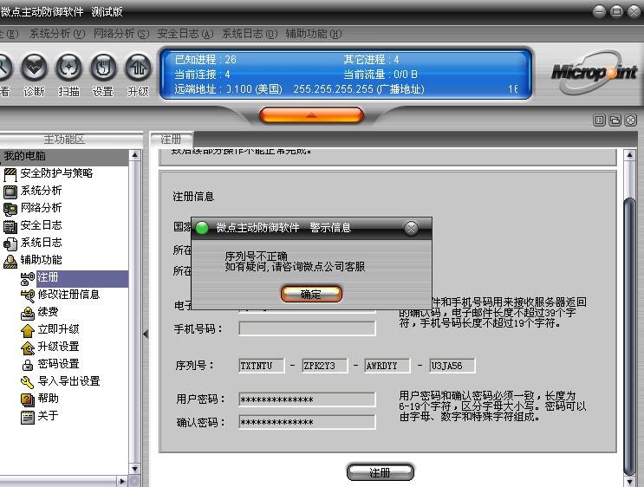The width and height of the screenshot is (644, 487).
Task: Click sidebar scrollbar down arrow
Action: tap(134, 469)
